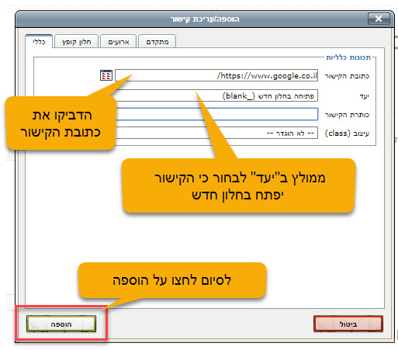Click the כתובת הקישור field label
Screen dimensions: 398x350
point(347,76)
